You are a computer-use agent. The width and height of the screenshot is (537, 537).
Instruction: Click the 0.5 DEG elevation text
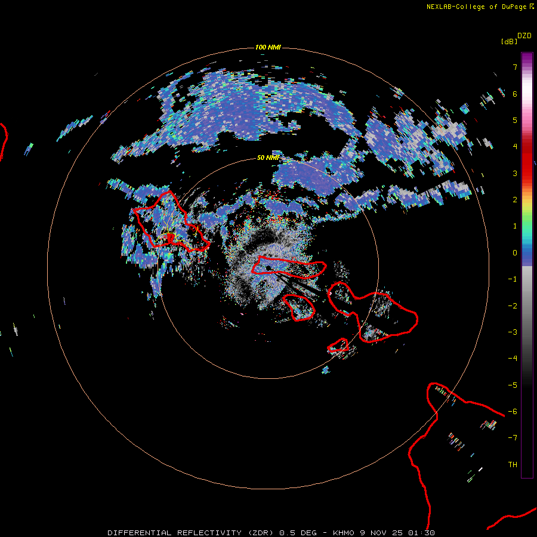(x=298, y=533)
